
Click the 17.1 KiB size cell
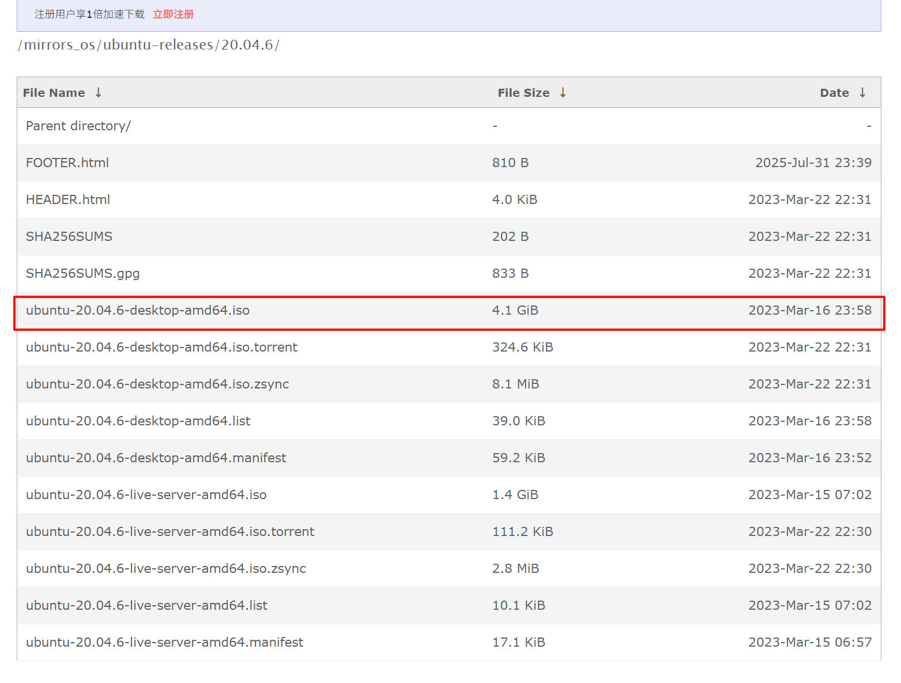point(519,642)
